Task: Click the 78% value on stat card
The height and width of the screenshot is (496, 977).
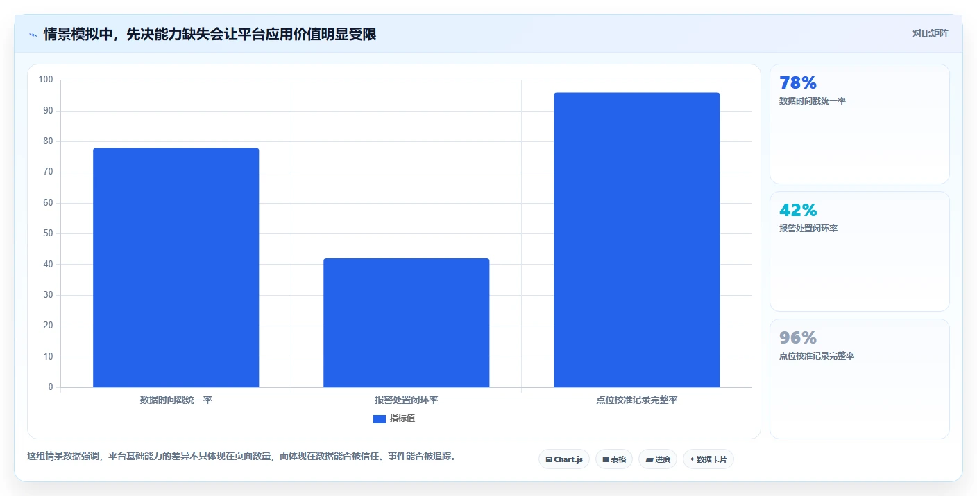Action: click(x=798, y=83)
